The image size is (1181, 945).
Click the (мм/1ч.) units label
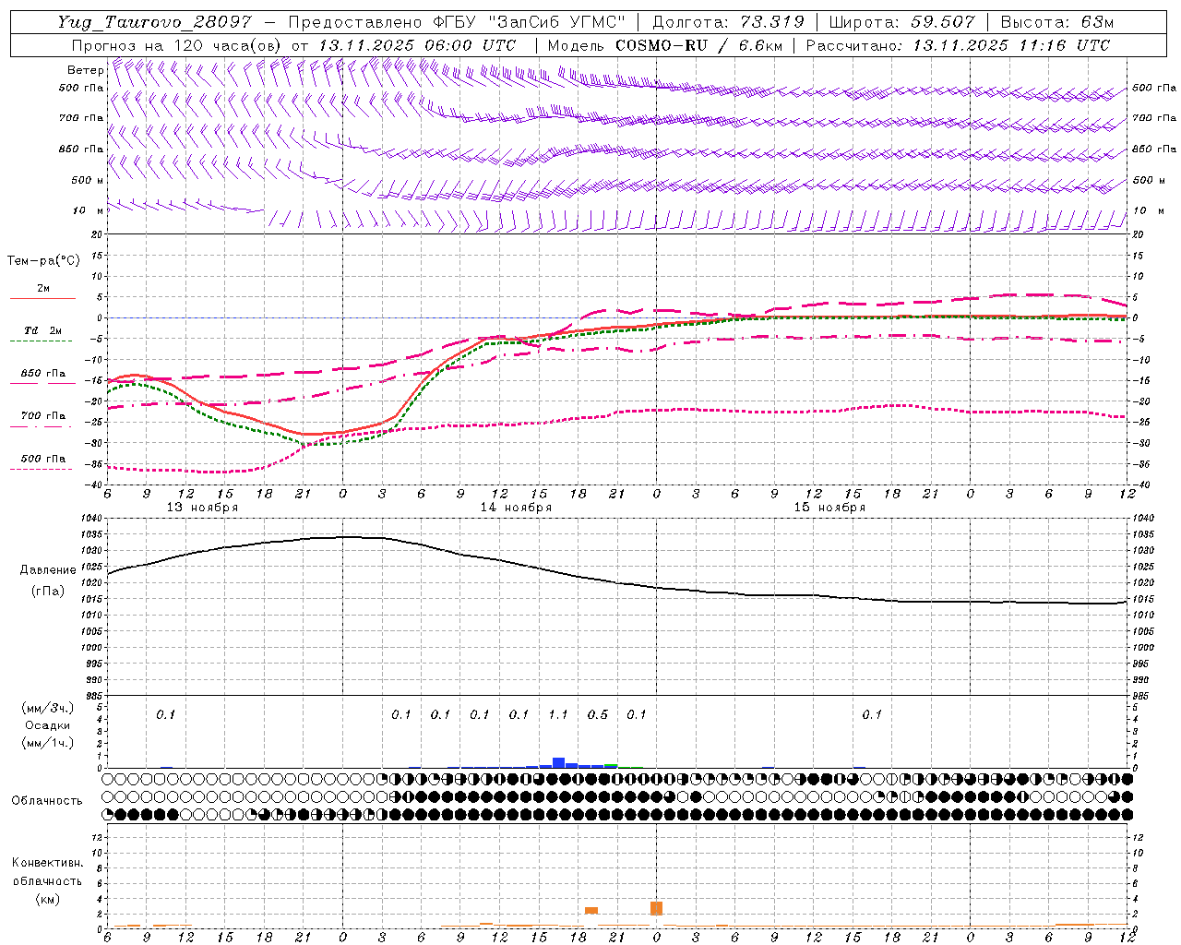coord(47,743)
